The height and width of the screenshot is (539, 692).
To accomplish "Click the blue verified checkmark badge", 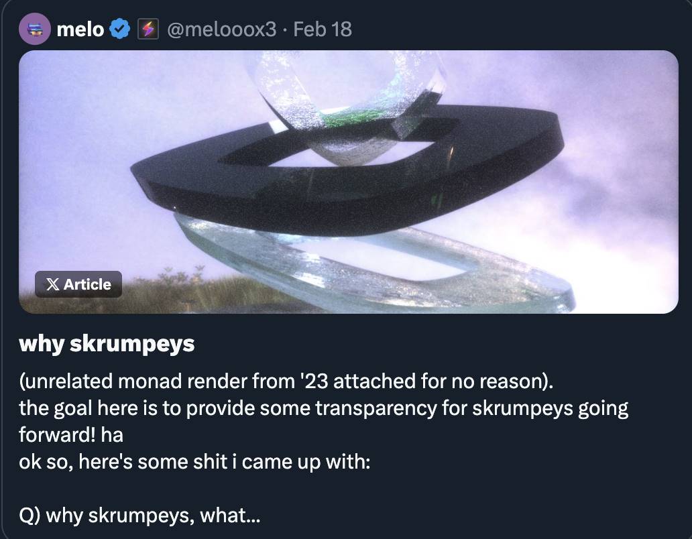I will (x=120, y=29).
